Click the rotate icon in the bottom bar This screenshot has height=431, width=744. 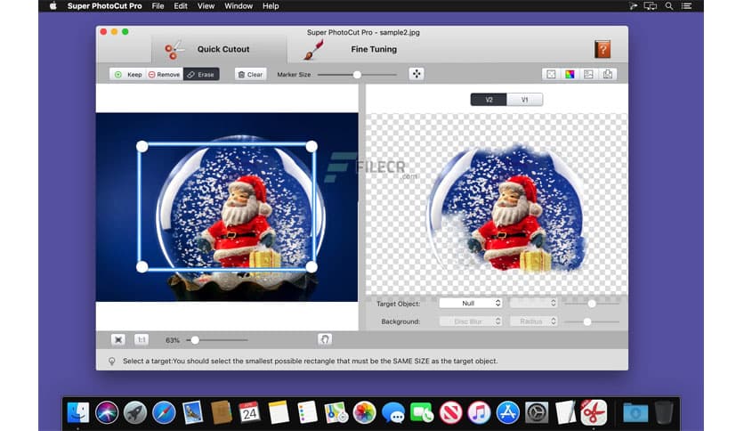click(x=325, y=339)
